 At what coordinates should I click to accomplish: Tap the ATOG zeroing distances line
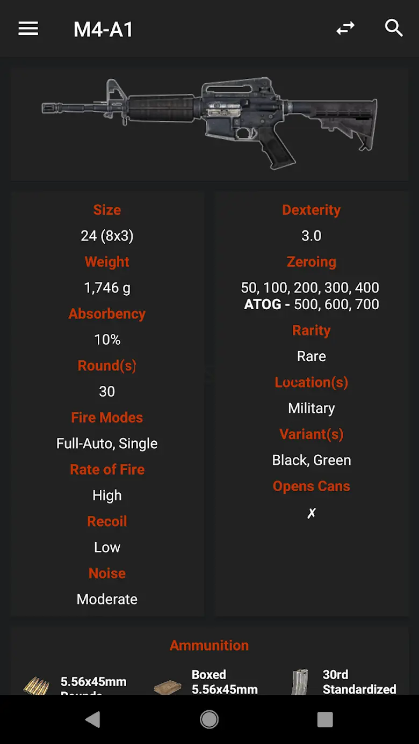(311, 304)
